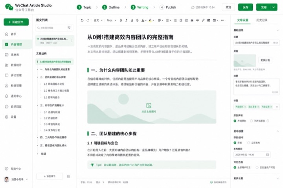The height and width of the screenshot is (188, 283).
Task: Underline the selected text
Action: click(x=132, y=20)
